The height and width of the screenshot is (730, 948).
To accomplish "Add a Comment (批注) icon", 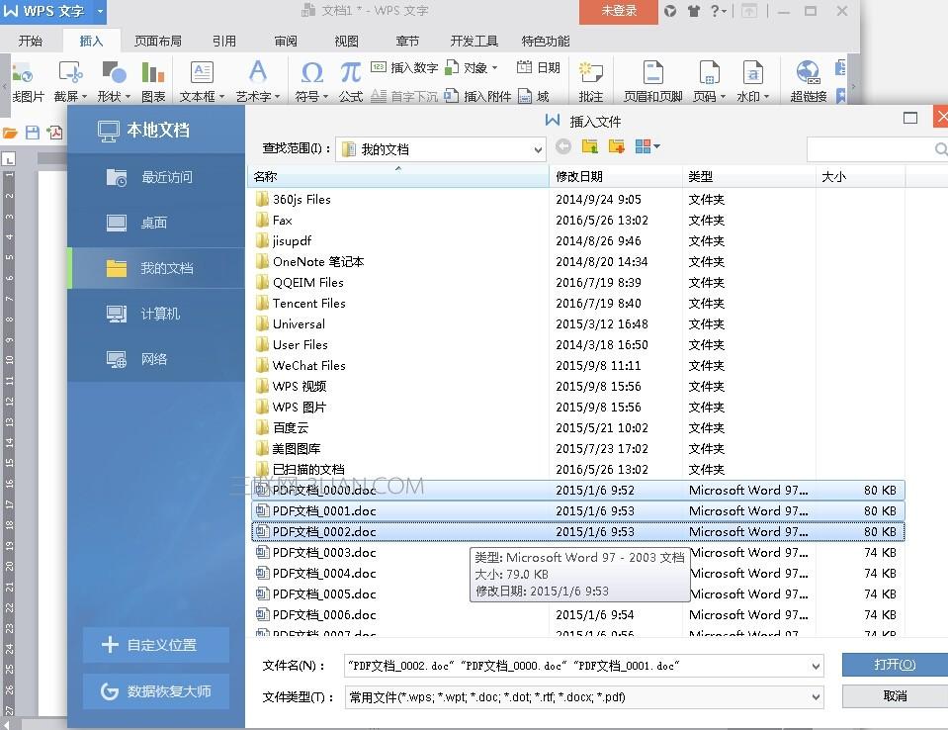I will click(x=590, y=72).
